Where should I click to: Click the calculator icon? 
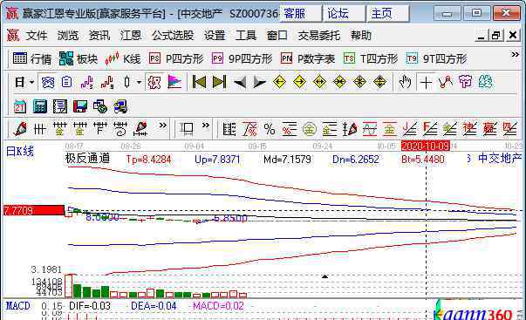tap(40, 106)
